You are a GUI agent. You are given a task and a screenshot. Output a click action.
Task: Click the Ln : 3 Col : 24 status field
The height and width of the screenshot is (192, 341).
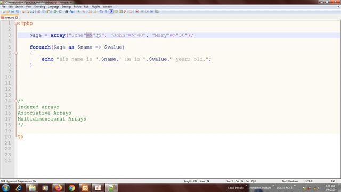click(235, 181)
